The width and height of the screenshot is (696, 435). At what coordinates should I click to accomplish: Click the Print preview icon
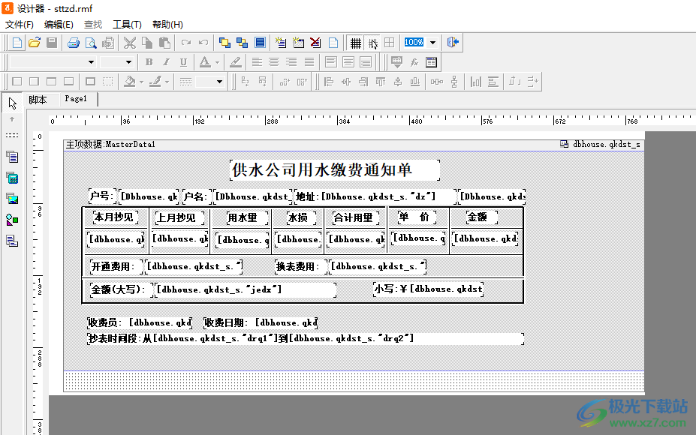coord(91,43)
